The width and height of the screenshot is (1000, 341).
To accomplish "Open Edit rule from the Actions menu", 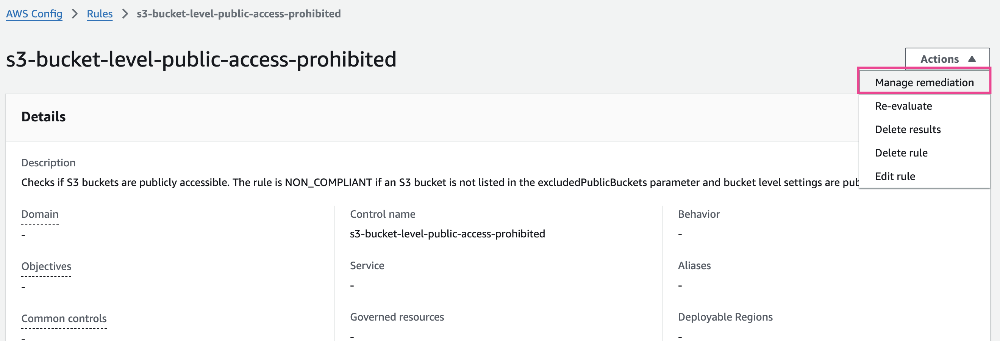I will 894,176.
